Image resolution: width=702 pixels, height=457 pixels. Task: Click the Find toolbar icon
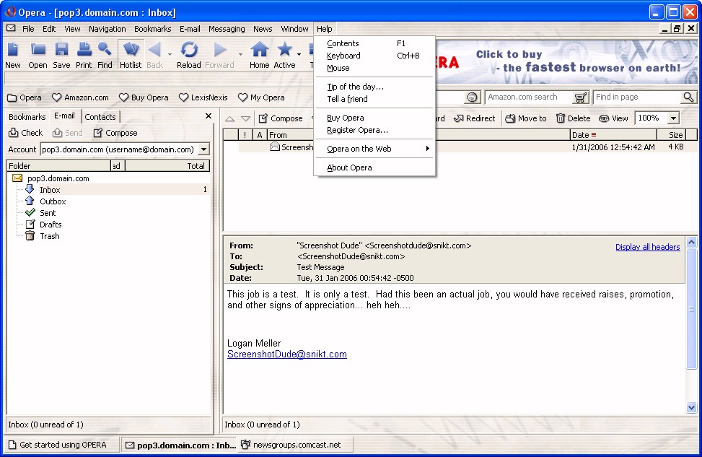point(105,55)
